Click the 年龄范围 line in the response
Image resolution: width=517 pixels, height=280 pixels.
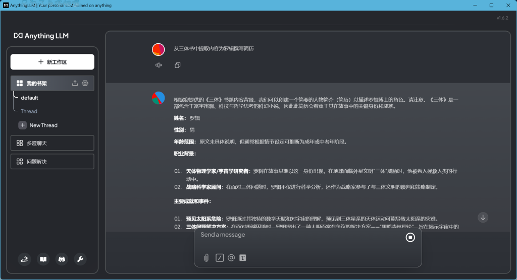tap(261, 142)
